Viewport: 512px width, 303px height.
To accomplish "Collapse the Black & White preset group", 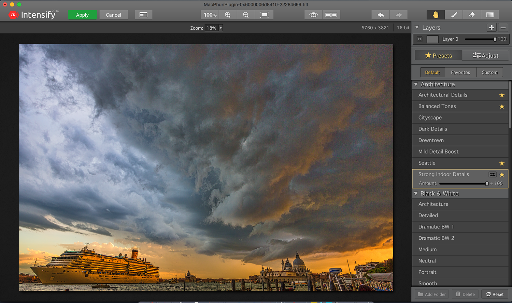I will pos(416,194).
